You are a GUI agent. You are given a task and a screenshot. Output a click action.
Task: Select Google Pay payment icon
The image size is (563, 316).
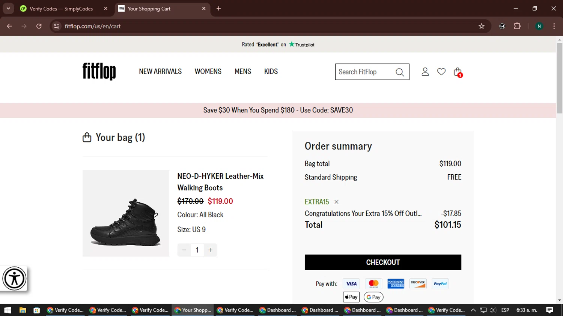[373, 297]
